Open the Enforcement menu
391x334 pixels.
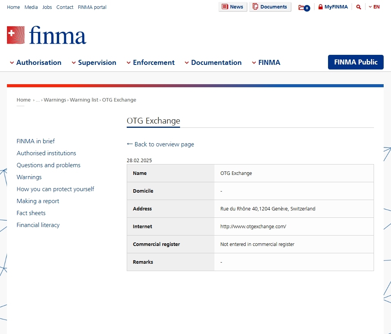point(151,63)
